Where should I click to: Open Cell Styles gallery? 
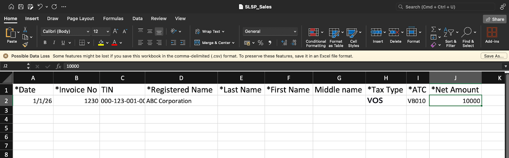[x=353, y=37]
